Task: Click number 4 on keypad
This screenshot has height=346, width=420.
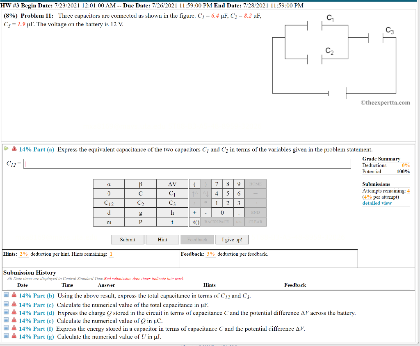Action: point(217,193)
